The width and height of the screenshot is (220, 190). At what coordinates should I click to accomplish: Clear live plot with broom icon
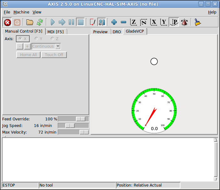[197, 22]
